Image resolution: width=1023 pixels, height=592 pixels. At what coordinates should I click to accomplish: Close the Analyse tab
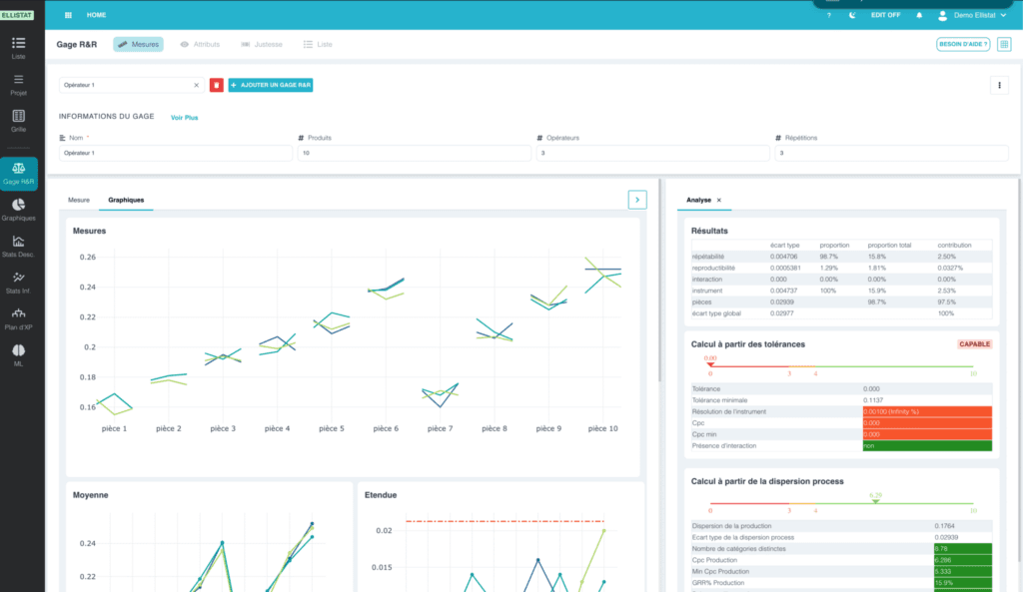(719, 200)
